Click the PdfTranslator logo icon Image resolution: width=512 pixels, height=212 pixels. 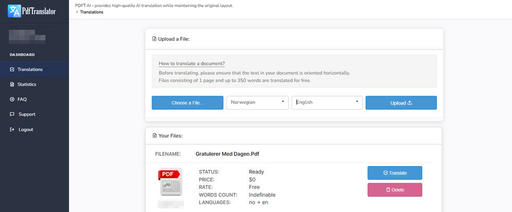pyautogui.click(x=15, y=11)
